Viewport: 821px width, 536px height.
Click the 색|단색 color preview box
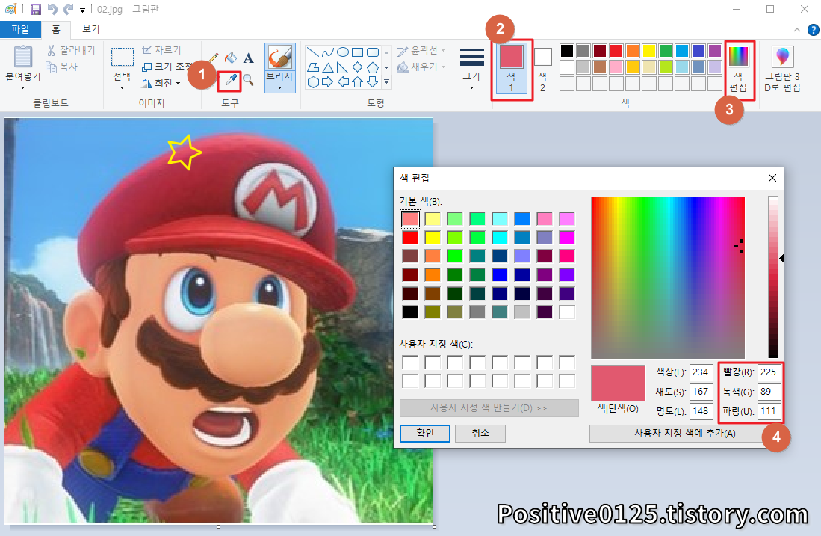618,383
